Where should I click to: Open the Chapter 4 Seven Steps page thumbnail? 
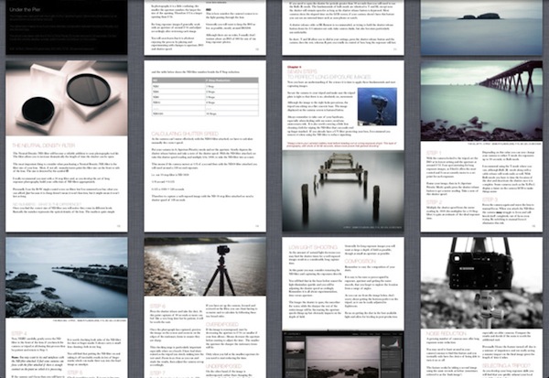coord(343,146)
